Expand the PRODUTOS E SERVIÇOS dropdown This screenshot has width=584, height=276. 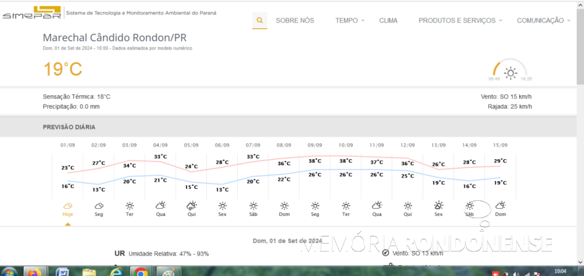(x=460, y=20)
